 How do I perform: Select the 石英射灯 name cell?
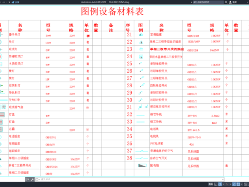pos(15,85)
